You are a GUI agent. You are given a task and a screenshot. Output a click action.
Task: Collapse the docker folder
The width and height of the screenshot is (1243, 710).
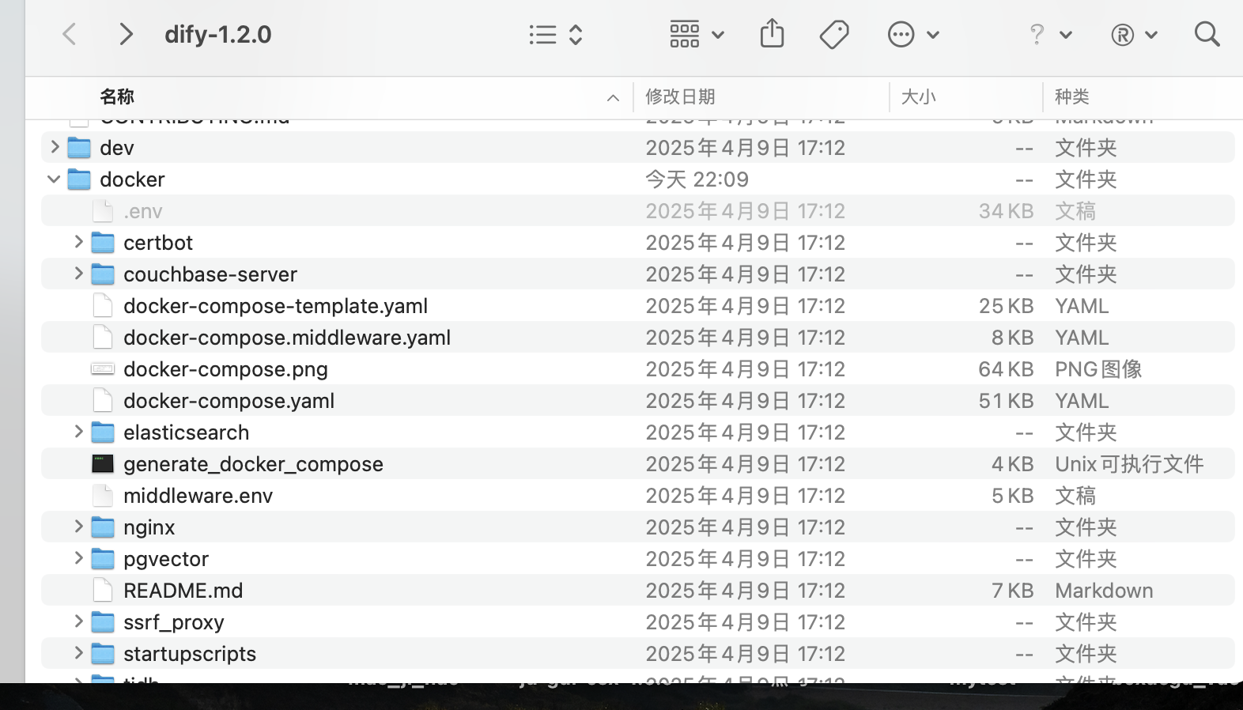click(x=54, y=179)
